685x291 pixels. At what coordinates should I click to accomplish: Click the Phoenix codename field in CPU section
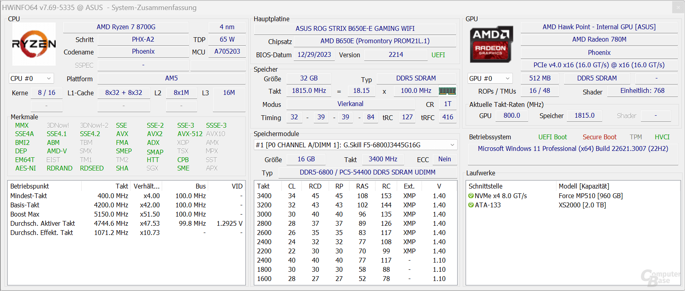click(143, 51)
